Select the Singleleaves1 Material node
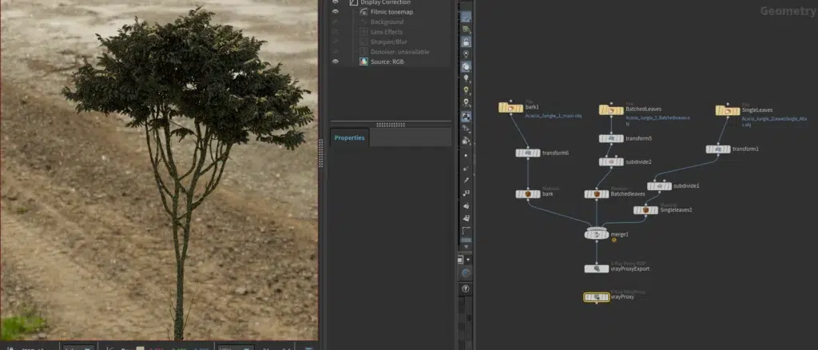The image size is (818, 350). (x=645, y=210)
